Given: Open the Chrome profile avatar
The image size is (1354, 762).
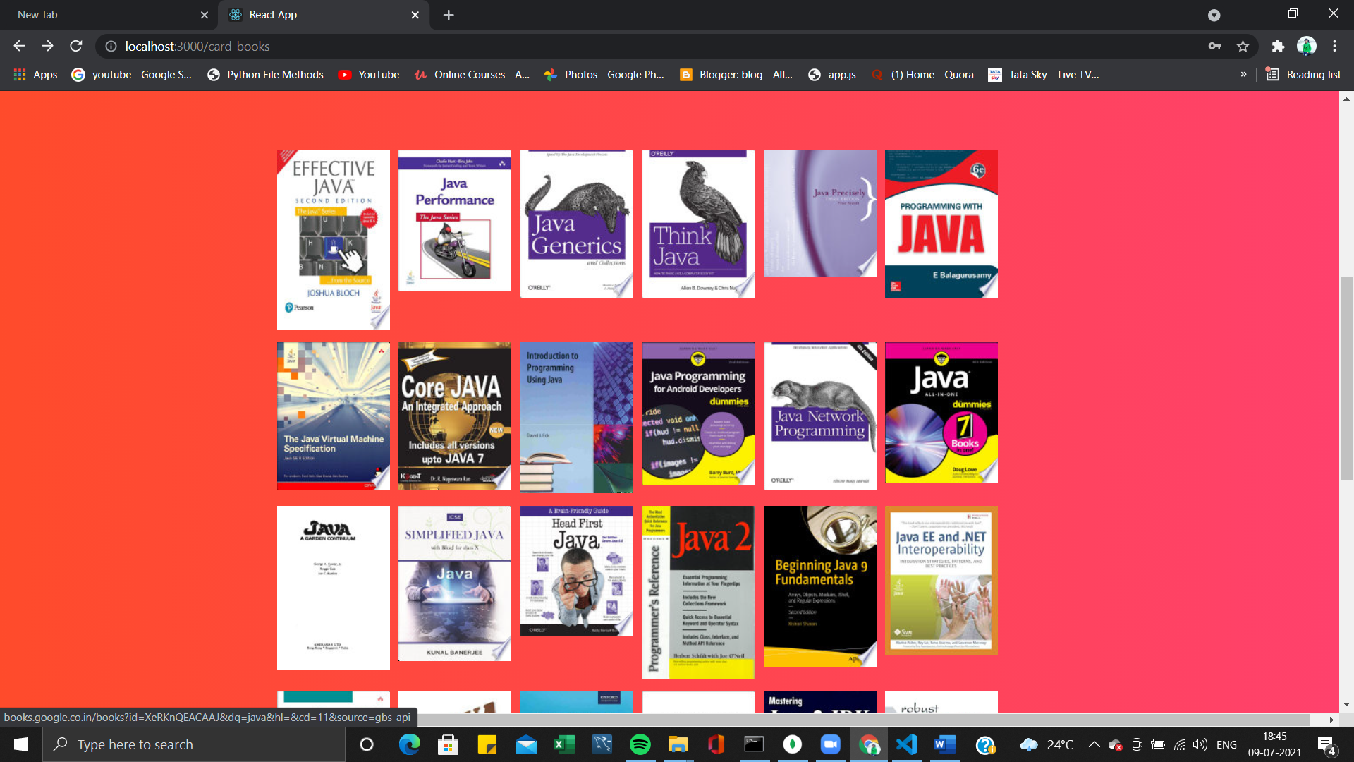Looking at the screenshot, I should 1307,46.
